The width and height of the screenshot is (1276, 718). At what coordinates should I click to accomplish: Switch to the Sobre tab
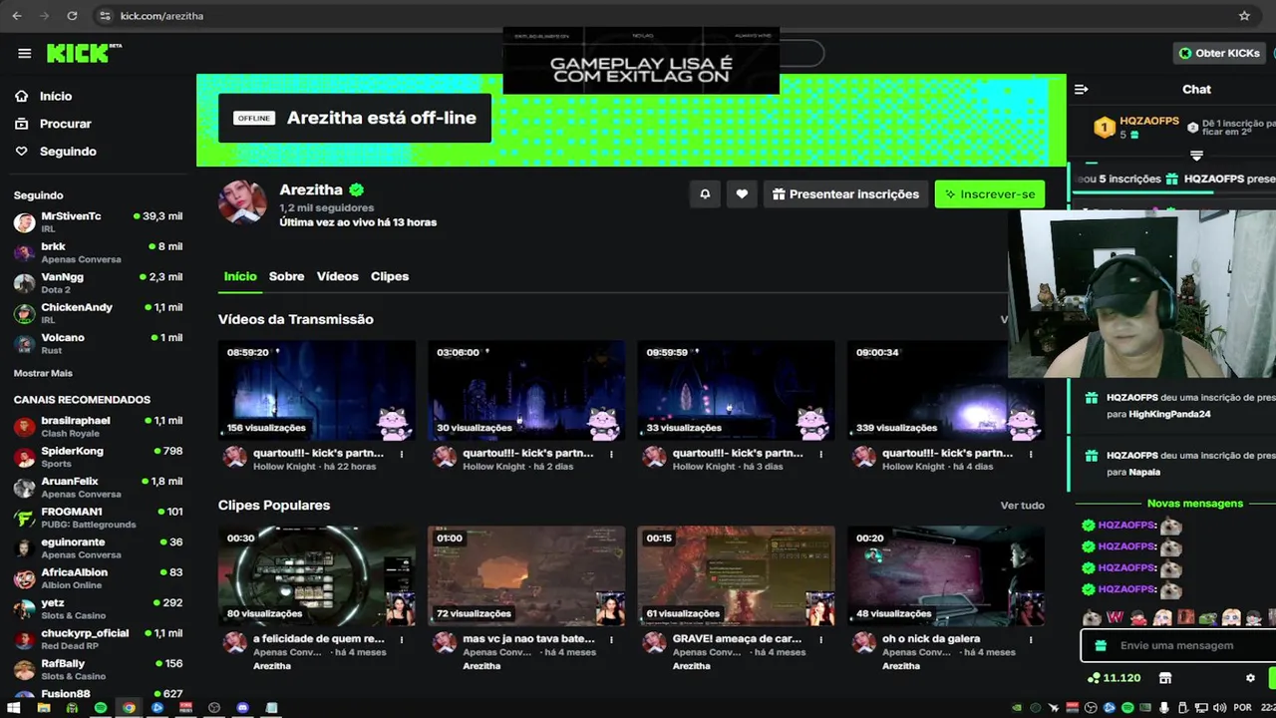click(x=286, y=276)
